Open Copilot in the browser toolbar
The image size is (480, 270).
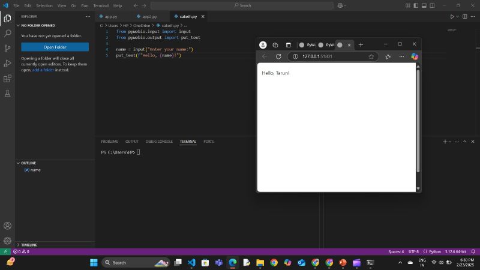point(415,56)
